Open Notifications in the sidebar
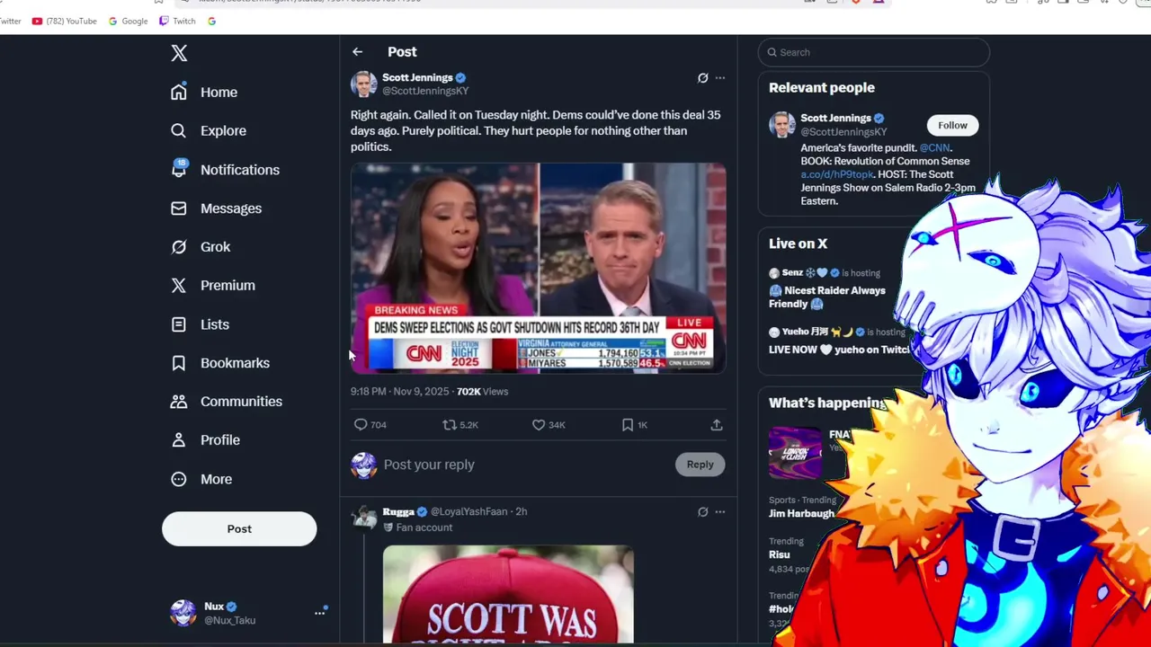 point(226,170)
